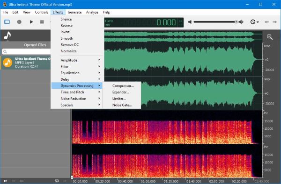Switch to tiles view icon in status bar
The image size is (281, 184).
click(x=22, y=181)
